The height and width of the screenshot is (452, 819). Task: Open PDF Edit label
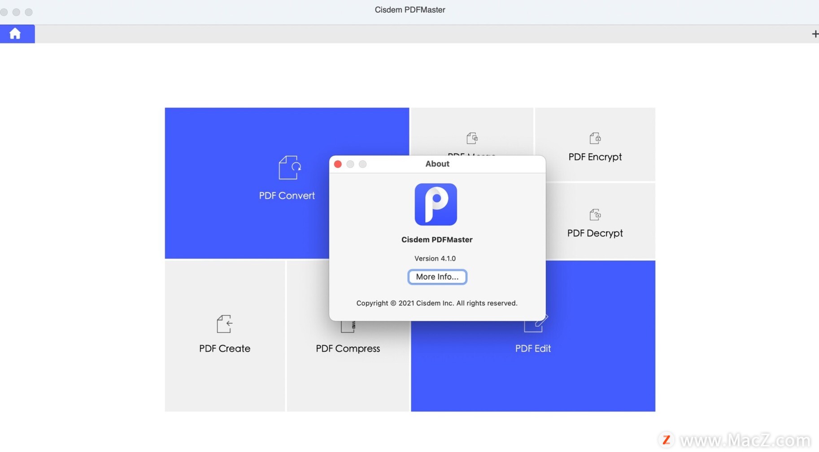(x=533, y=349)
